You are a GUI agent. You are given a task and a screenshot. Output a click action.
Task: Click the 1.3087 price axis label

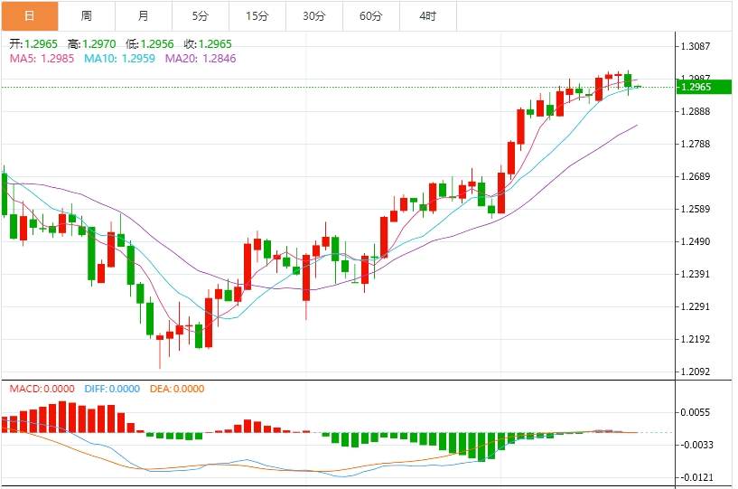697,46
